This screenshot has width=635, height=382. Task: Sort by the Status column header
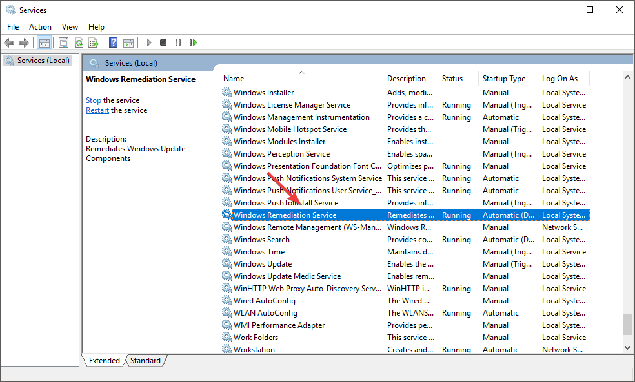pyautogui.click(x=458, y=79)
